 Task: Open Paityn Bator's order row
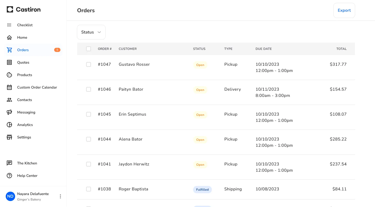(131, 89)
